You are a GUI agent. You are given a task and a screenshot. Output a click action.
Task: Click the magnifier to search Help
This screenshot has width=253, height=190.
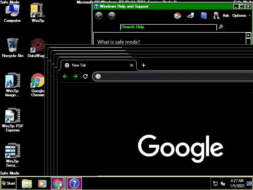[221, 27]
